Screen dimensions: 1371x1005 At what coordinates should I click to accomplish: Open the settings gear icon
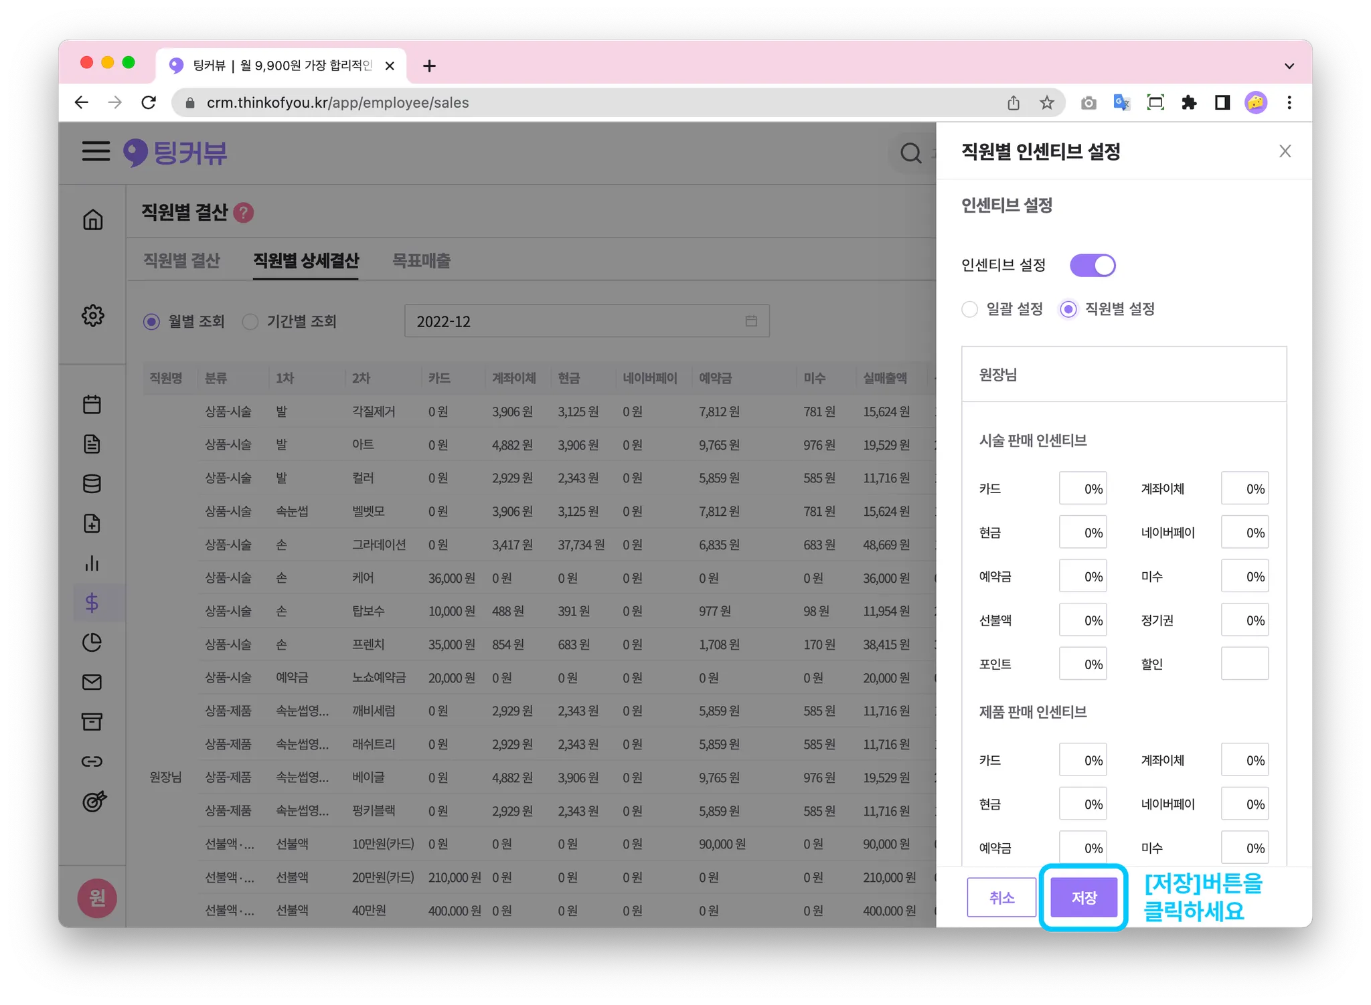pyautogui.click(x=92, y=315)
